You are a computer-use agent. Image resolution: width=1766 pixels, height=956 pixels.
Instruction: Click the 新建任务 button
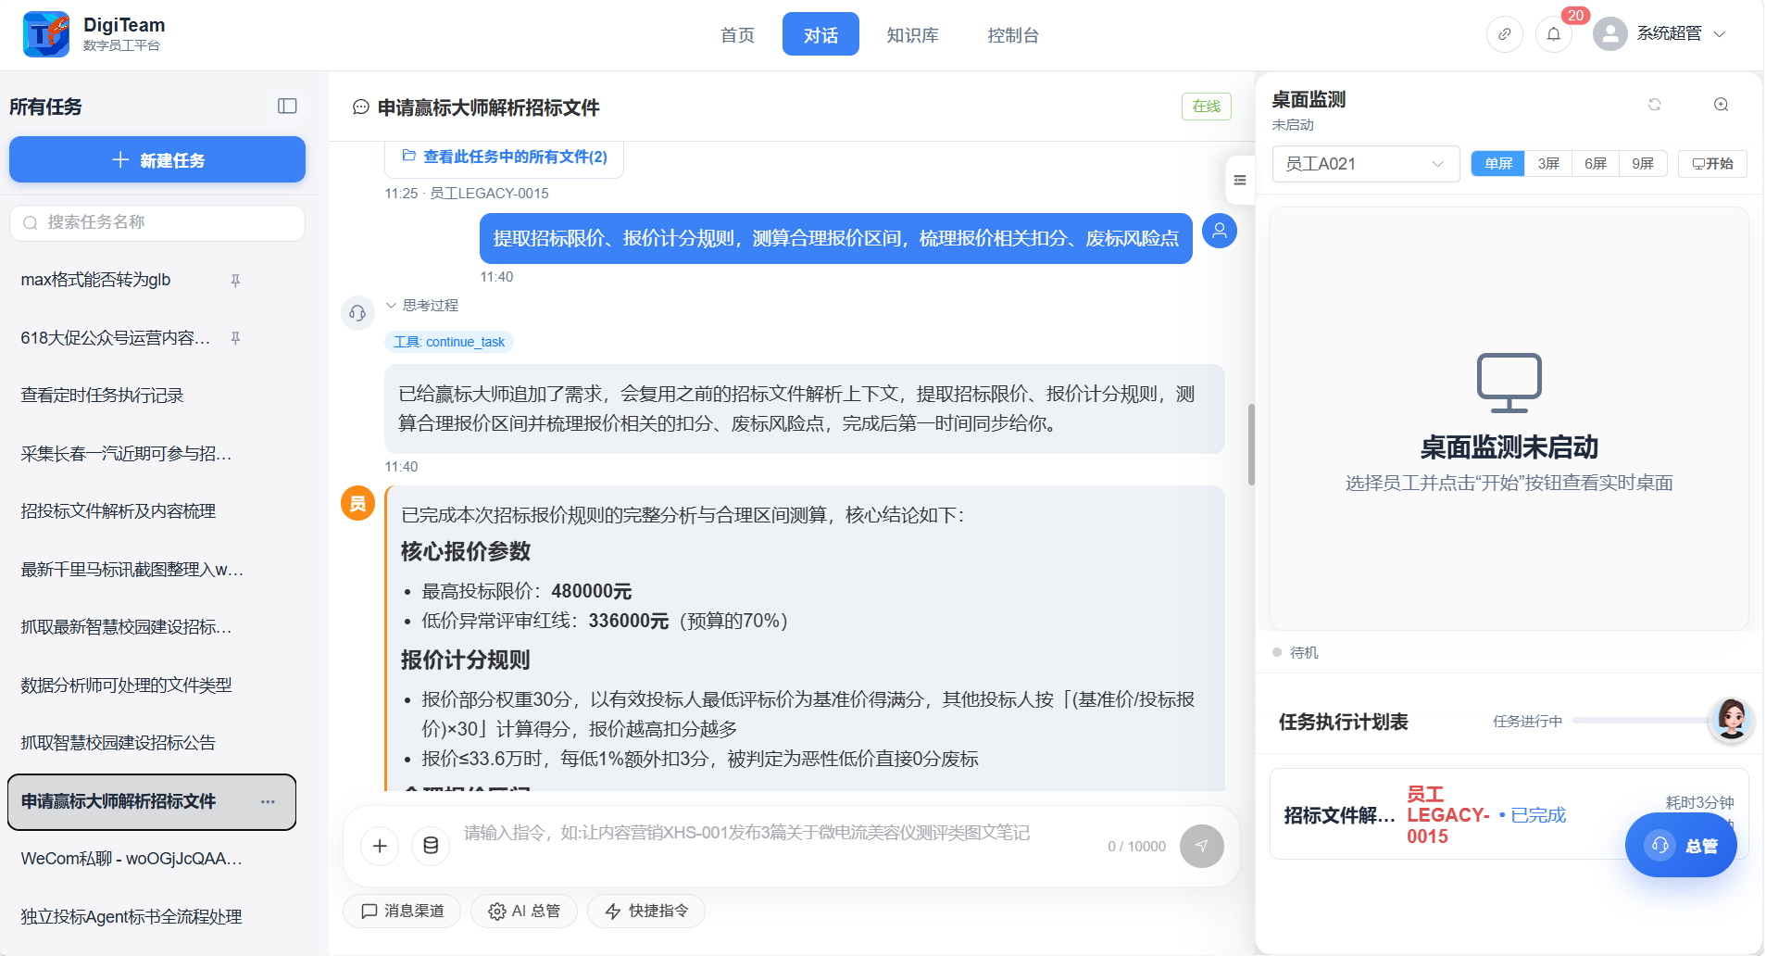coord(157,160)
